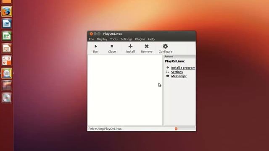Minimize the PlayOnLinux window
Viewport: 269px width, 151px height.
pyautogui.click(x=95, y=34)
